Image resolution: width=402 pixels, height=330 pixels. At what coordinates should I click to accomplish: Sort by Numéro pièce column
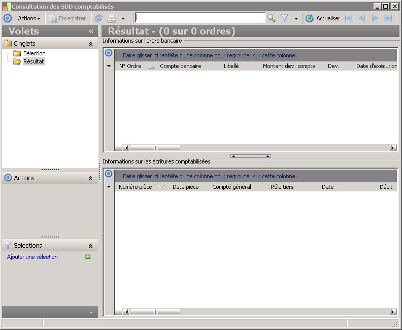[136, 187]
